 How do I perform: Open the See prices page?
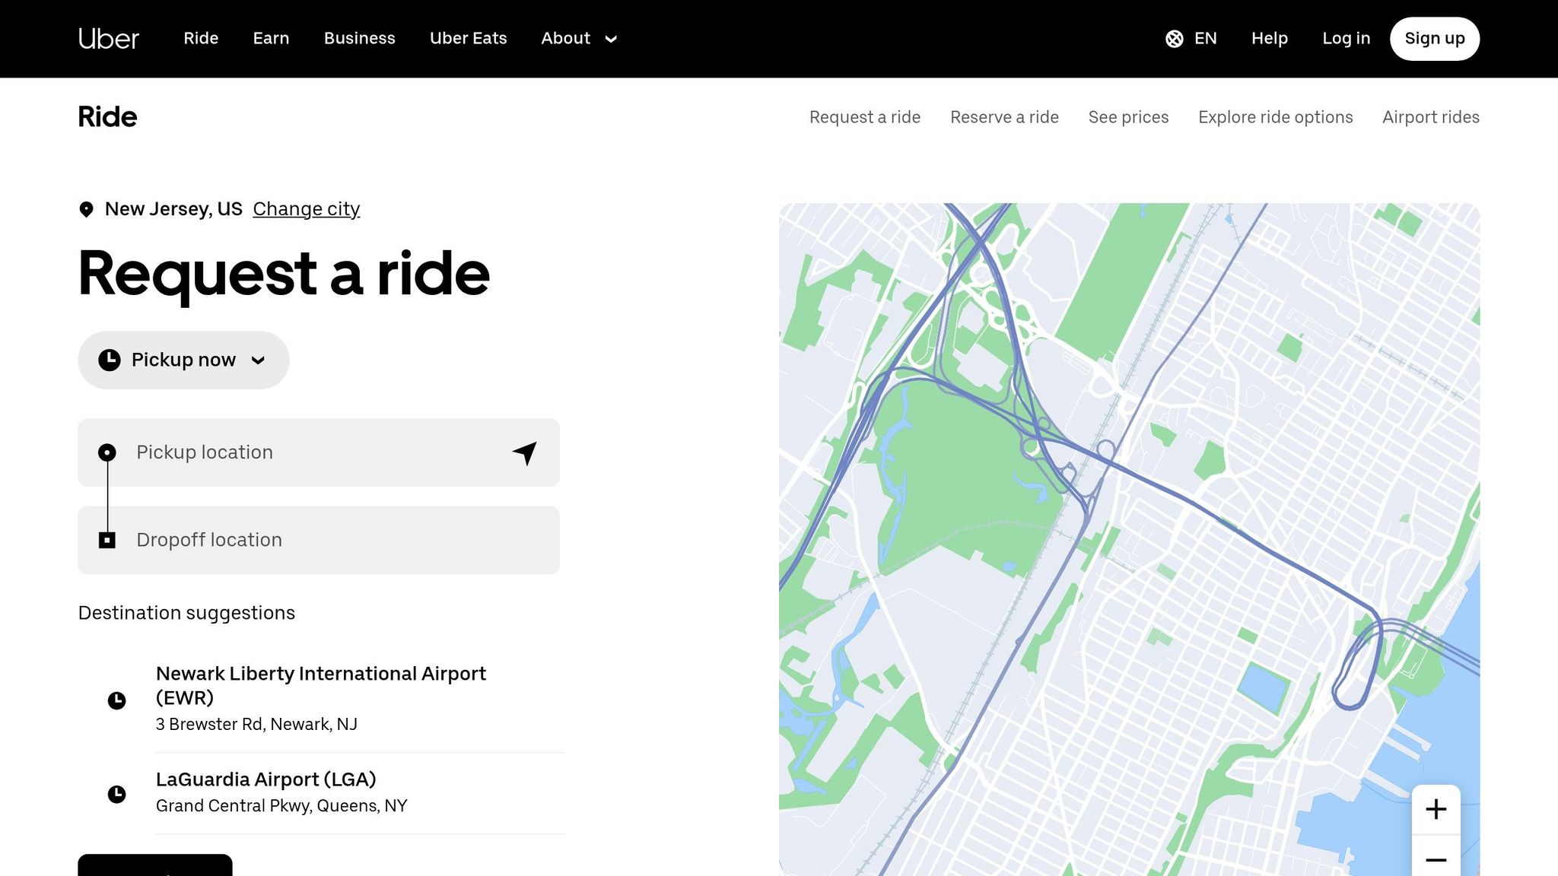(x=1128, y=116)
